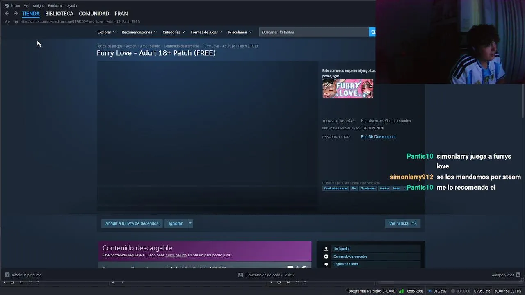This screenshot has height=295, width=525.
Task: Click the Logros de Steam badge icon
Action: [x=326, y=264]
